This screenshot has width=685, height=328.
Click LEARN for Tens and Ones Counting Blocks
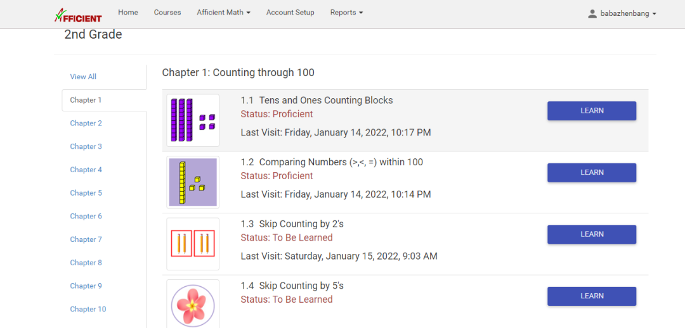(592, 111)
